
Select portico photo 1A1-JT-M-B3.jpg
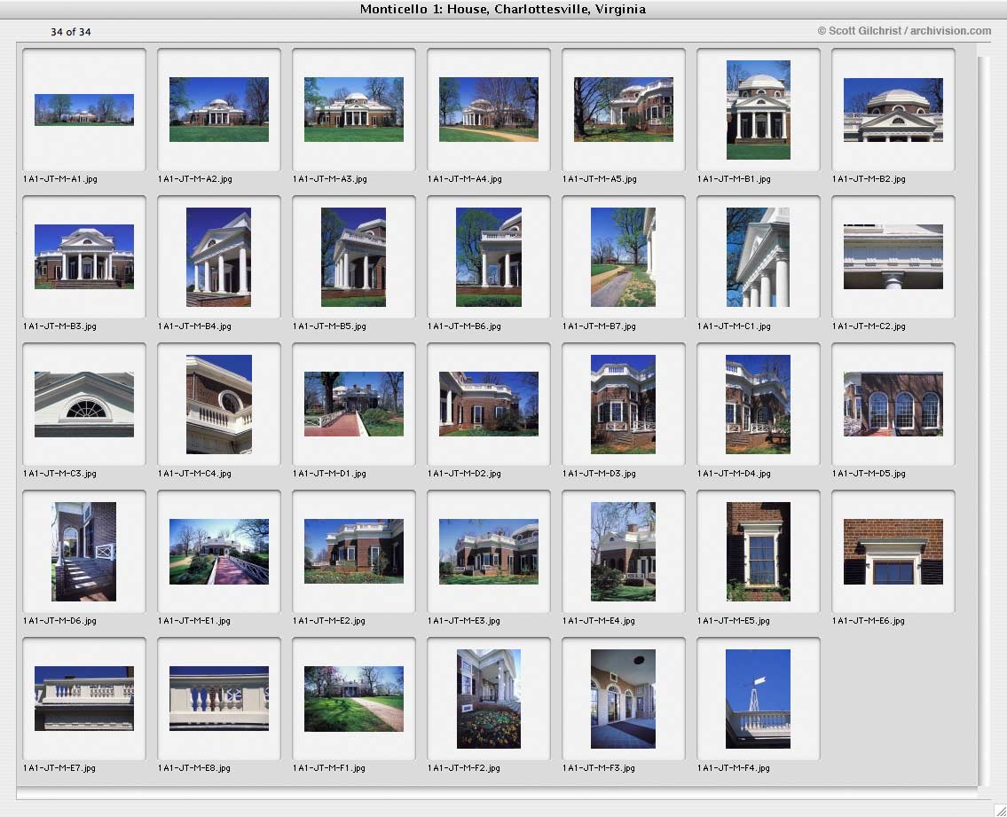pos(84,257)
